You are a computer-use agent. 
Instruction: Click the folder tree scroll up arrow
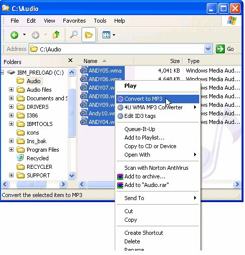[72, 73]
